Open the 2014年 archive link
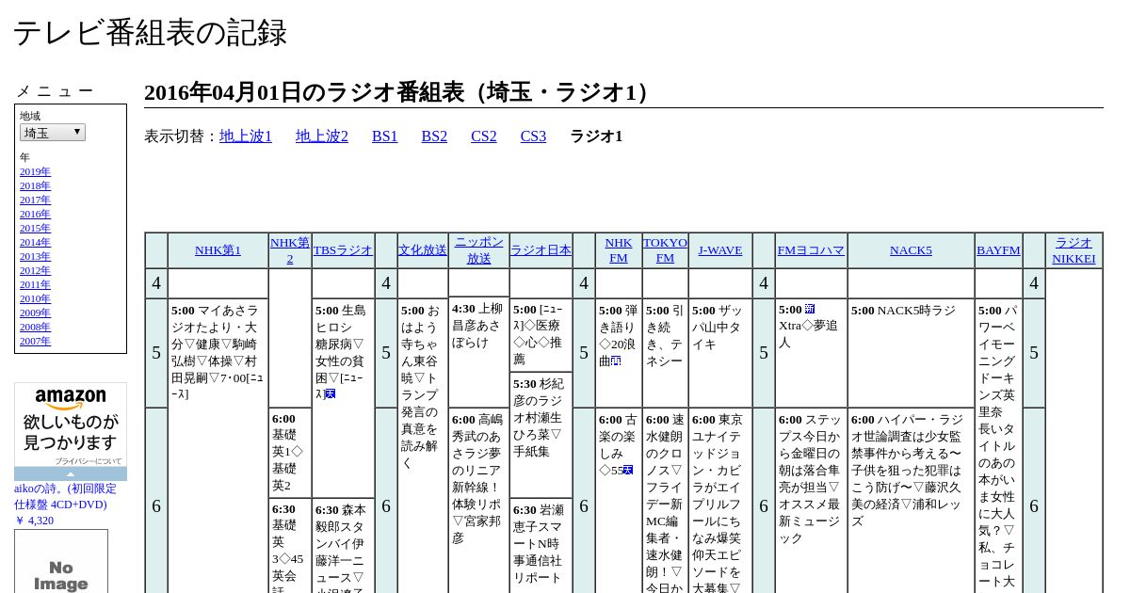The image size is (1130, 593). point(35,242)
